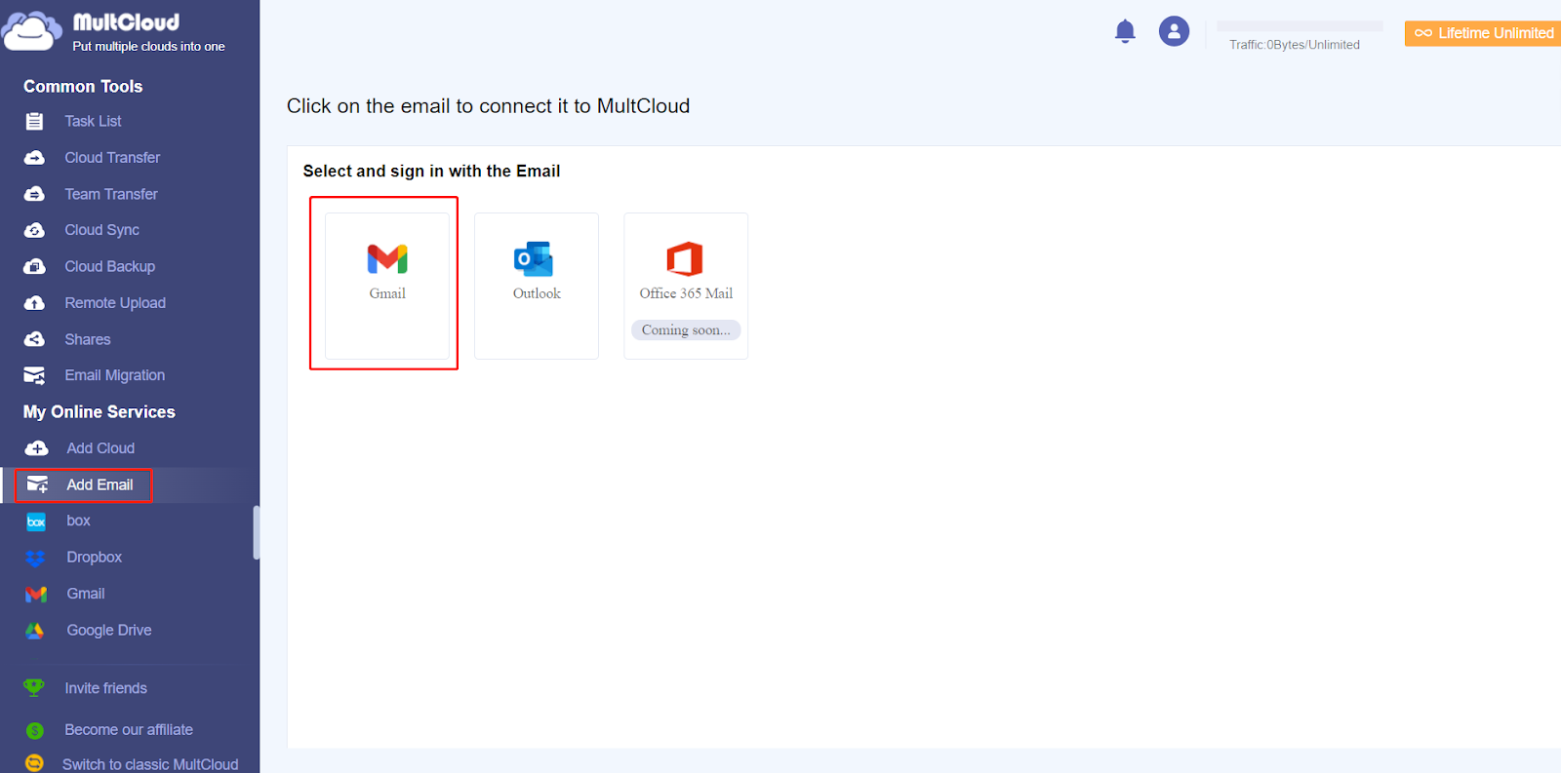The height and width of the screenshot is (773, 1561).
Task: Click Become our affiliate link
Action: [x=129, y=730]
